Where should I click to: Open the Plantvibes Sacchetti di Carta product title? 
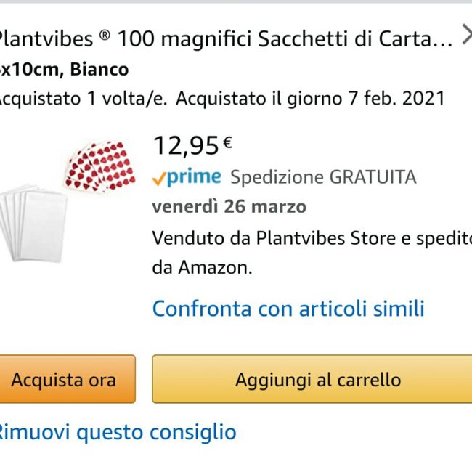point(225,38)
